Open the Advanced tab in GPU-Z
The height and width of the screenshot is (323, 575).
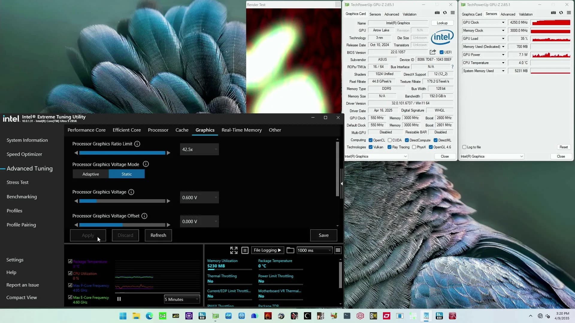pyautogui.click(x=391, y=14)
